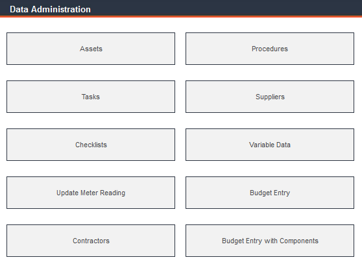Navigate to the Procedures tile

270,49
